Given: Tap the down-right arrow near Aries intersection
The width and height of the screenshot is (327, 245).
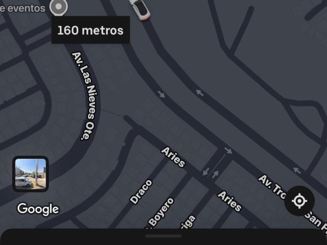Looking at the screenshot, I should point(228,151).
